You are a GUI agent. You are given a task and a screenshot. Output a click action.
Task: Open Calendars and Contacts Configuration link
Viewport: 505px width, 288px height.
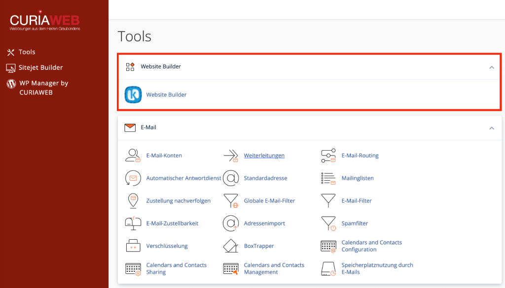372,246
